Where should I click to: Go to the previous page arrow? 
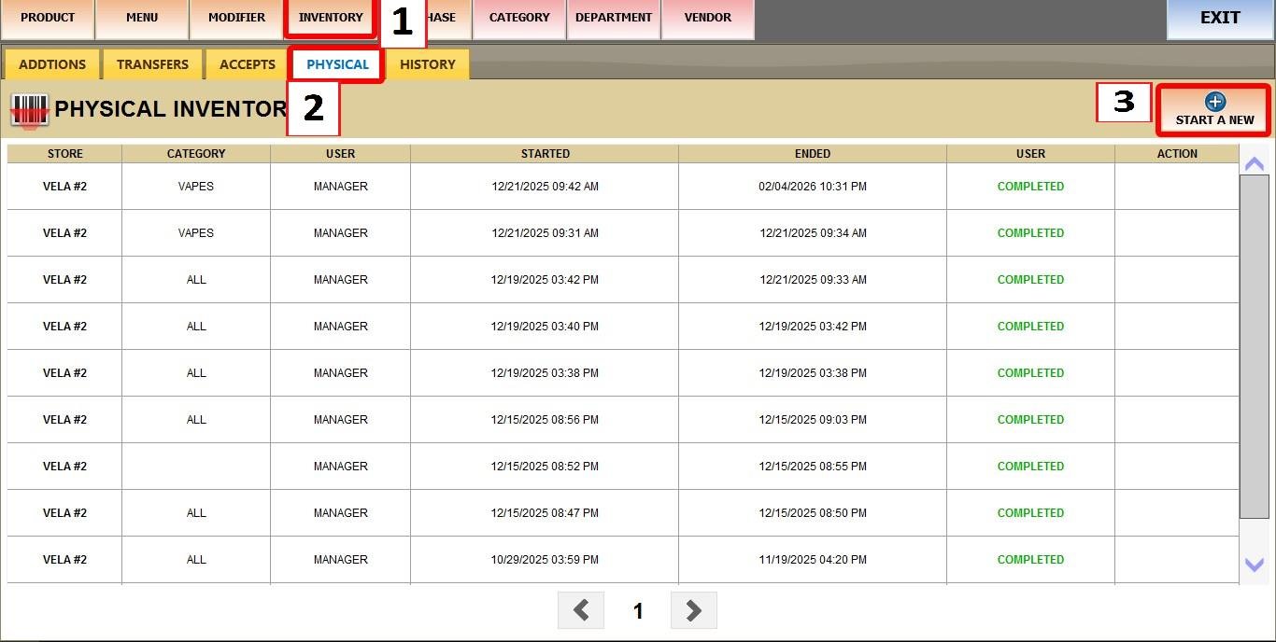(x=581, y=610)
